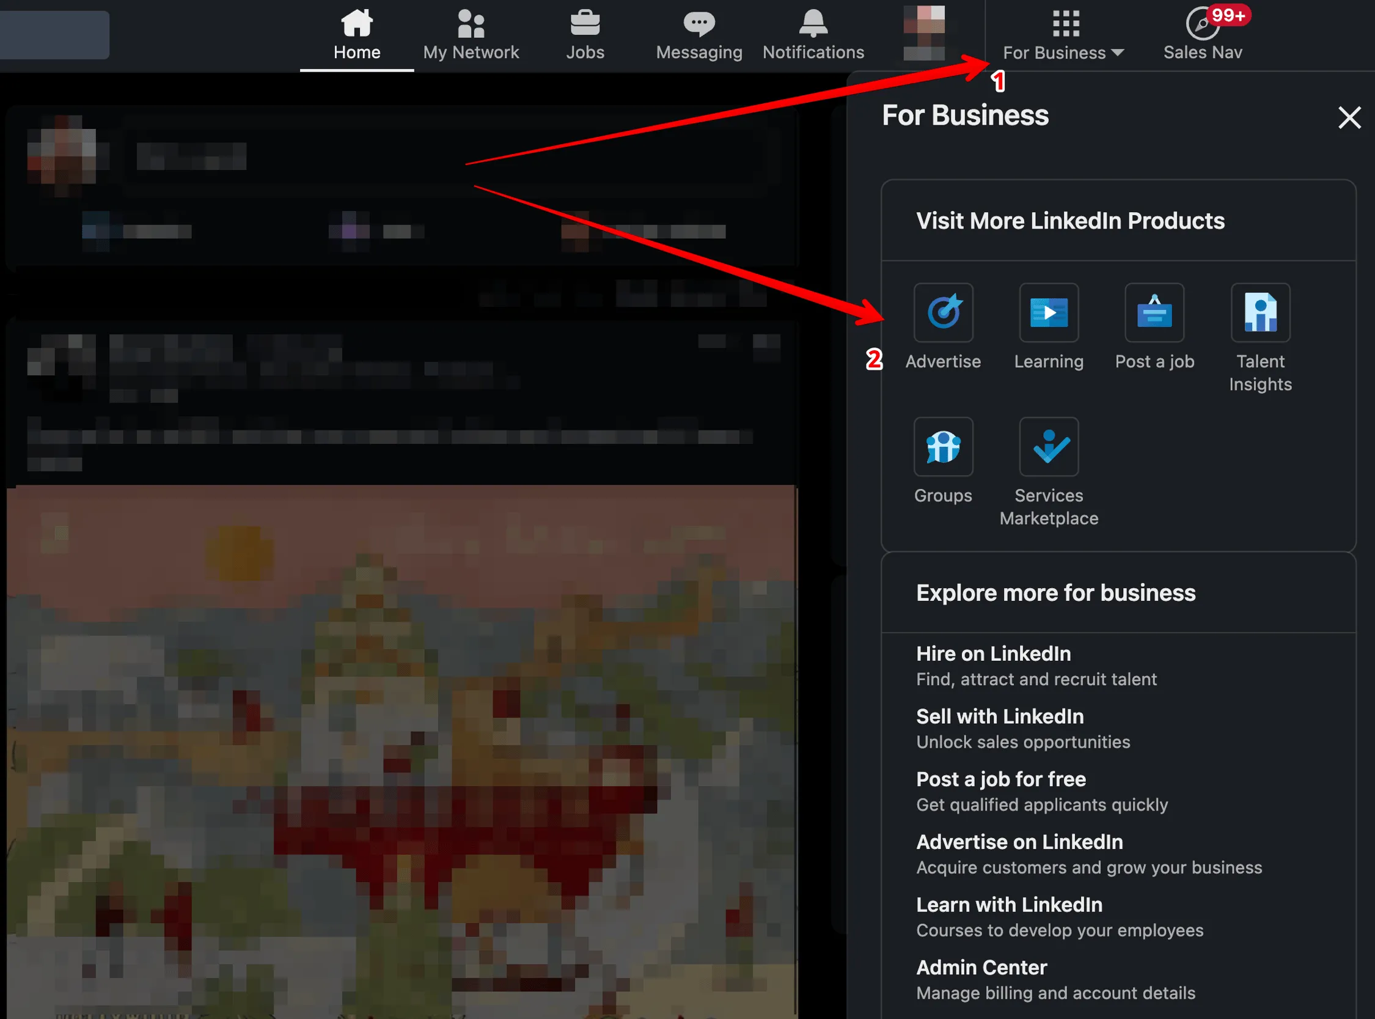
Task: Click the Notifications bell icon
Action: [813, 23]
